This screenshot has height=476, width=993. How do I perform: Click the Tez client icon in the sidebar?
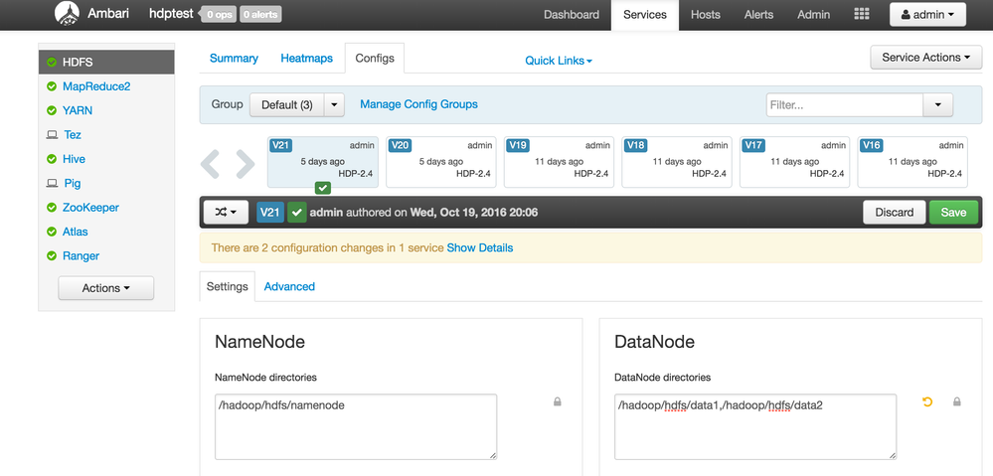click(52, 135)
